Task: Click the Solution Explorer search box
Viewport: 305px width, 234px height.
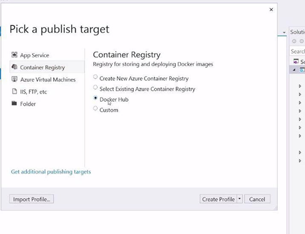Action: click(x=298, y=51)
